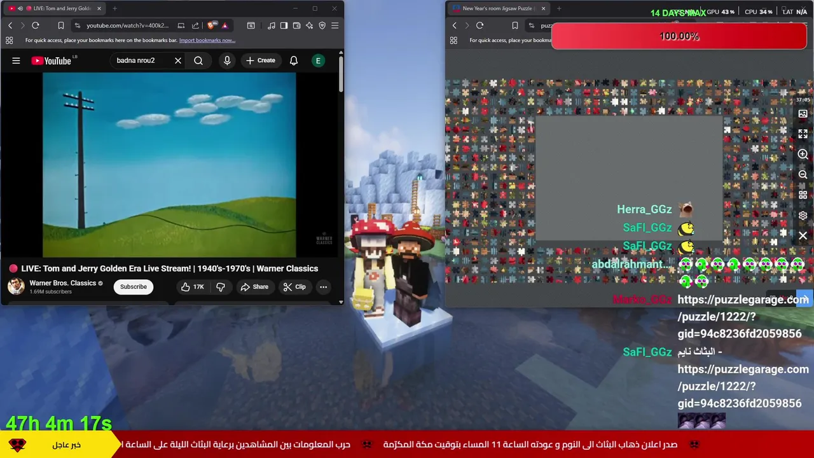The image size is (814, 458).
Task: Select the 'LIVE: Tom and Jerry' tab
Action: coord(53,8)
